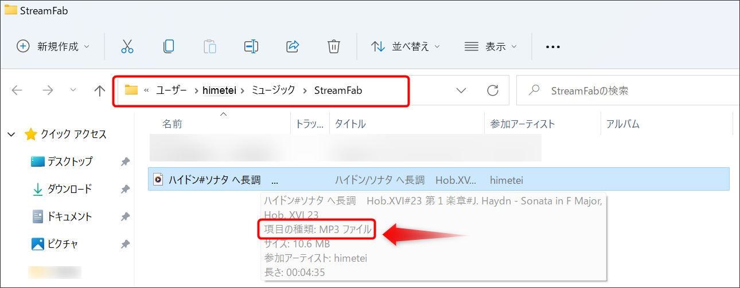Click the Delete trash can icon
740x288 pixels.
tap(334, 46)
